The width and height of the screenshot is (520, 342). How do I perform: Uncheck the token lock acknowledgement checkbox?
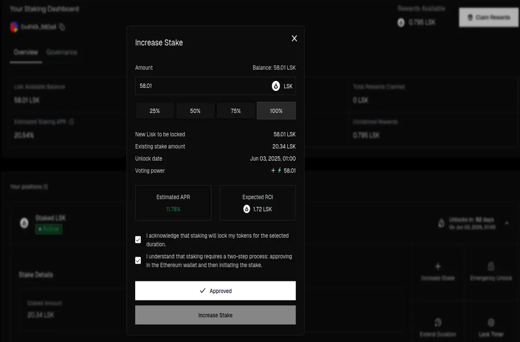138,240
